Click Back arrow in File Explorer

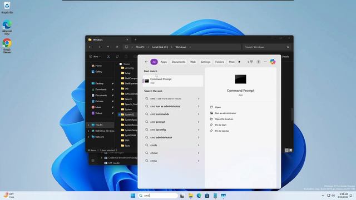[x=90, y=47]
